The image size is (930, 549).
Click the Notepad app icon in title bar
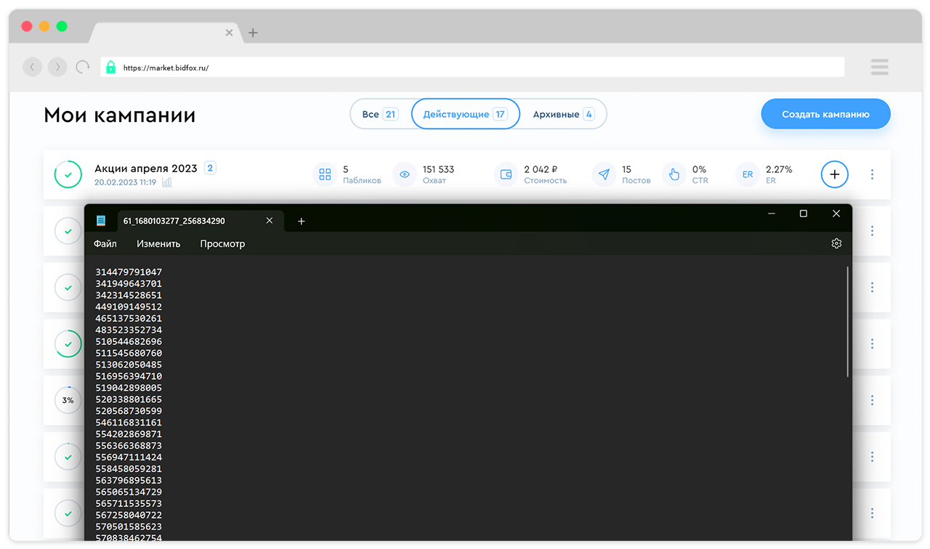click(101, 221)
